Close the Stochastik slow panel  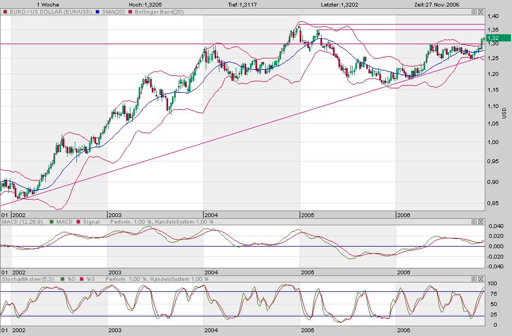tap(480, 279)
